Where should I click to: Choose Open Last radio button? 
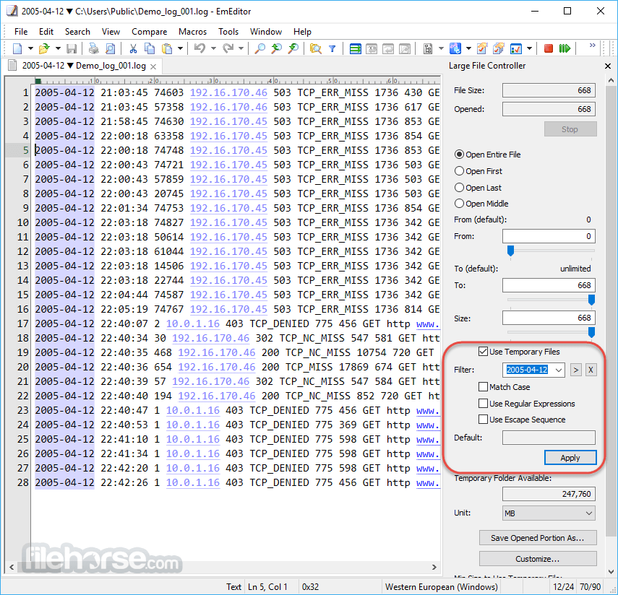(x=459, y=188)
